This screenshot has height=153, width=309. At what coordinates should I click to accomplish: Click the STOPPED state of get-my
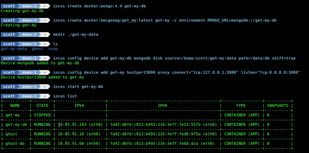pos(42,115)
